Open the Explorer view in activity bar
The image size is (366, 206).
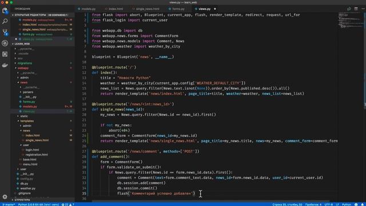(x=5, y=11)
